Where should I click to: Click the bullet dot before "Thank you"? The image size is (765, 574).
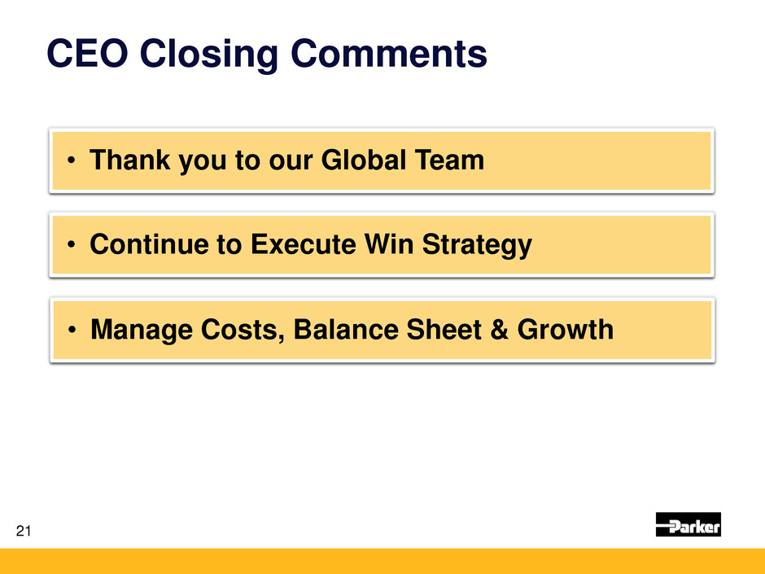point(72,162)
